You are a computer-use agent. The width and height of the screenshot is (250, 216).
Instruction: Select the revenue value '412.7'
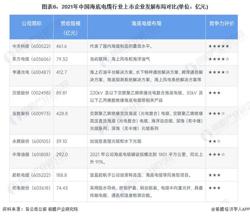[x=61, y=72]
